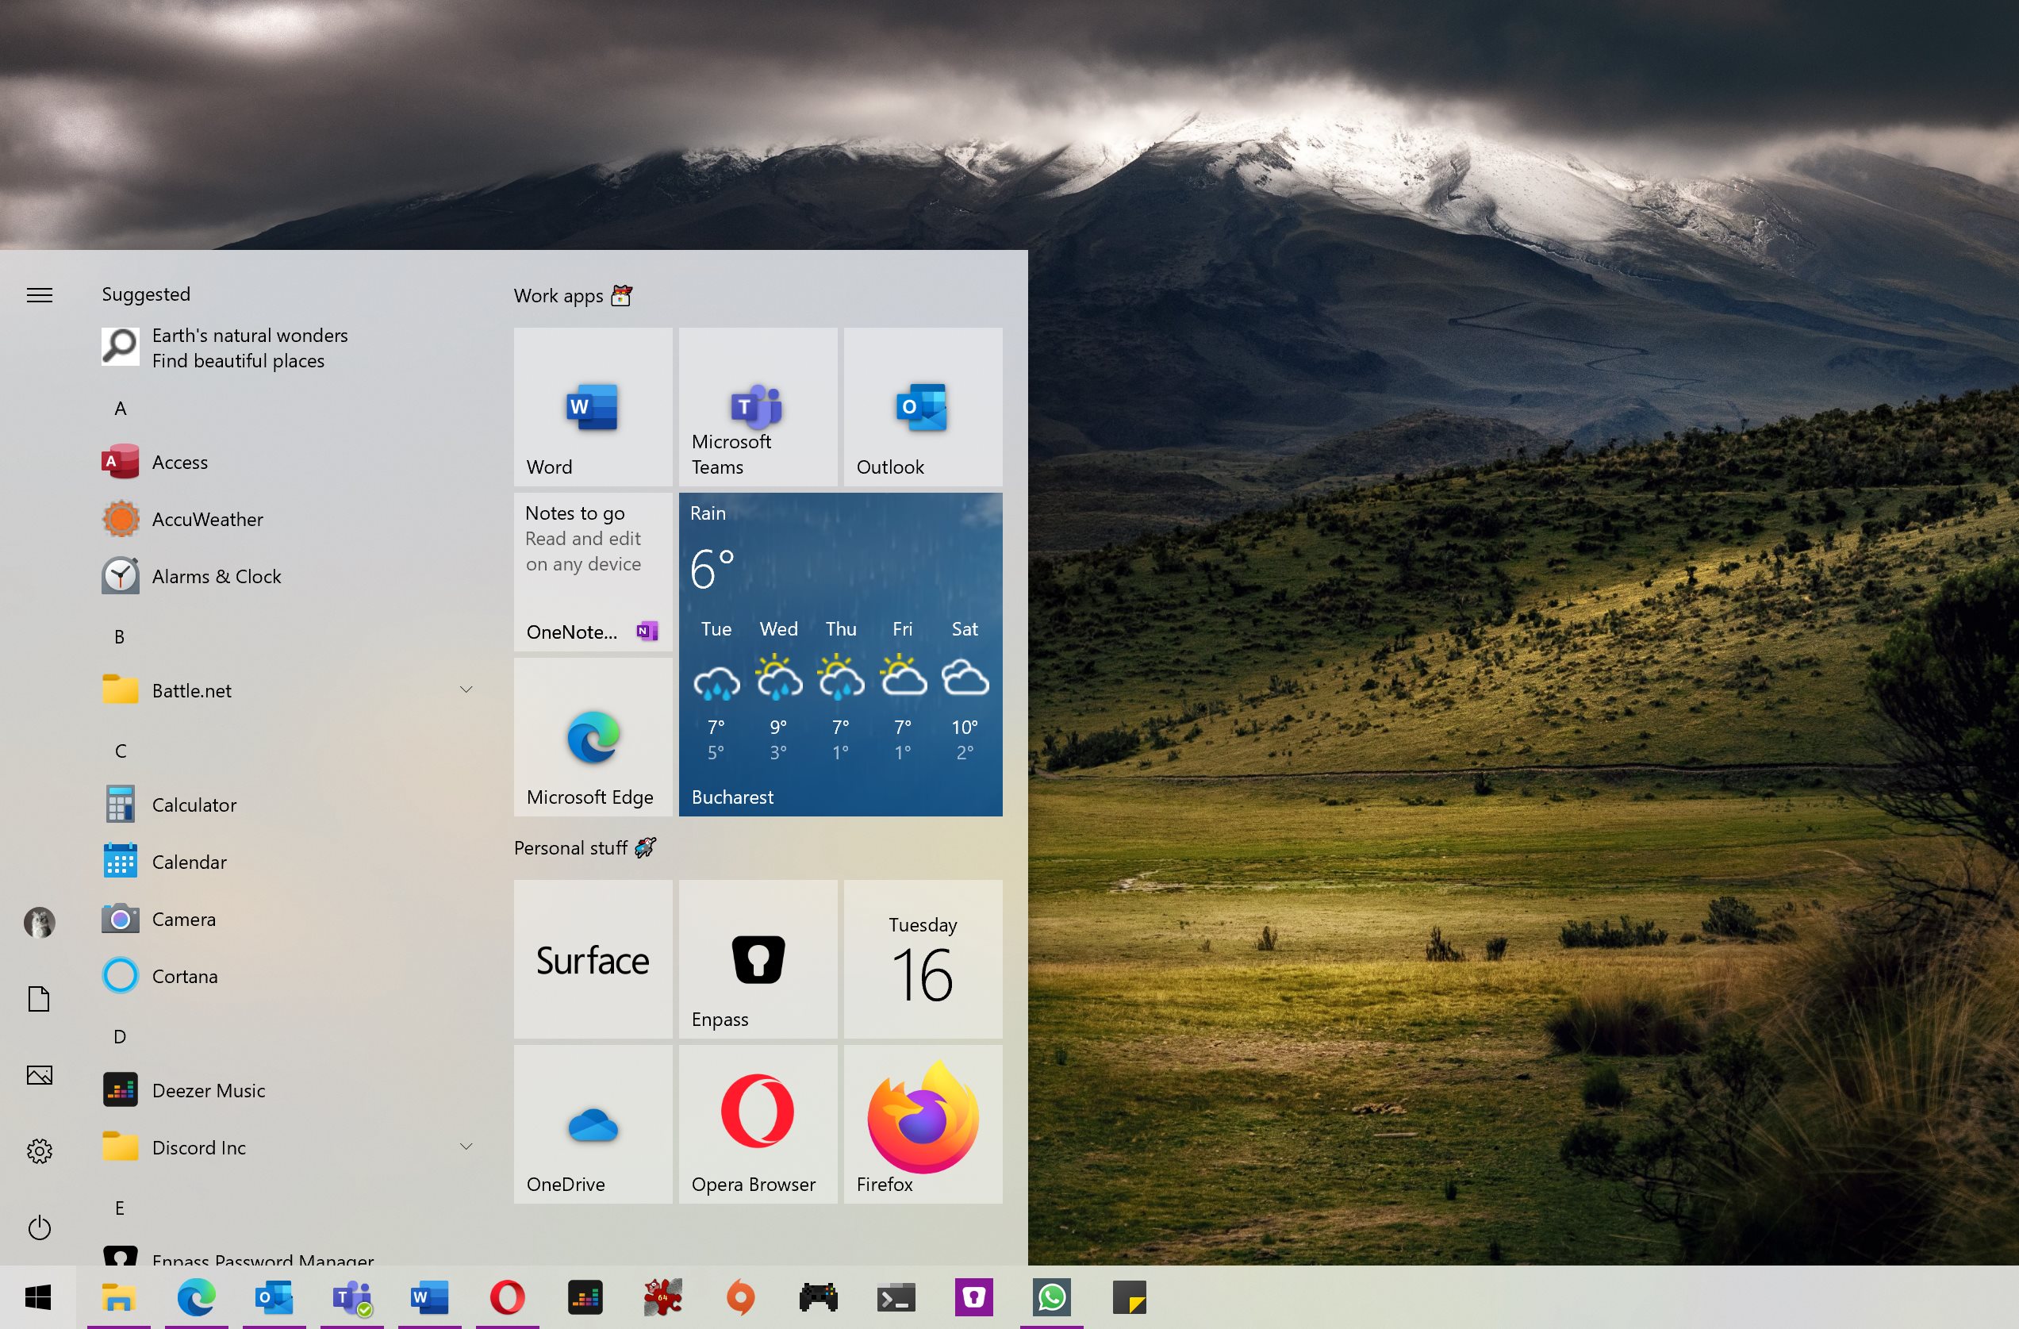This screenshot has height=1329, width=2019.
Task: Open the user account avatar
Action: (39, 922)
